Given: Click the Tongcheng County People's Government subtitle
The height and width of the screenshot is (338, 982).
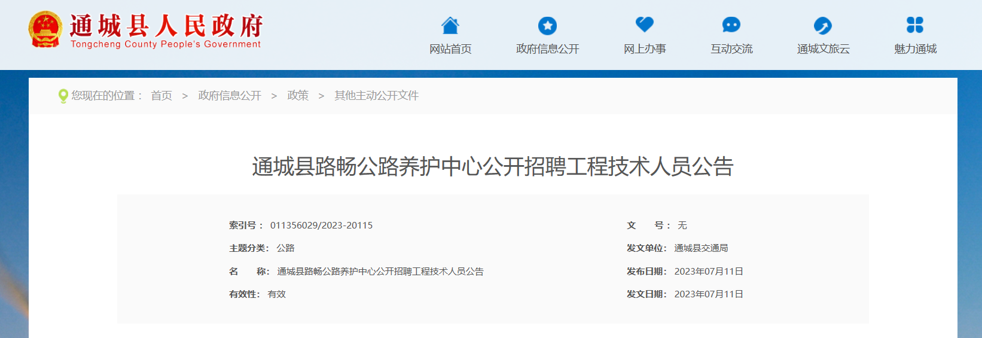Looking at the screenshot, I should pos(166,44).
